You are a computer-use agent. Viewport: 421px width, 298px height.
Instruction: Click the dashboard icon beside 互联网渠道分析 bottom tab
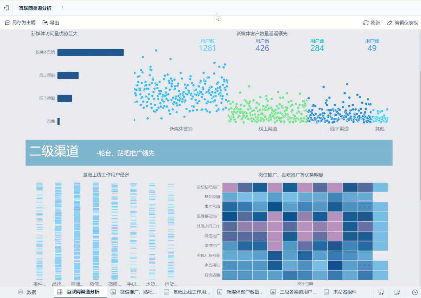[60, 292]
